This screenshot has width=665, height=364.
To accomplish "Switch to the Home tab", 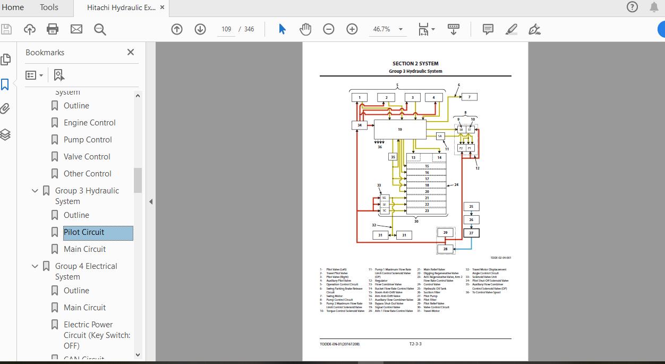I will 13,7.
